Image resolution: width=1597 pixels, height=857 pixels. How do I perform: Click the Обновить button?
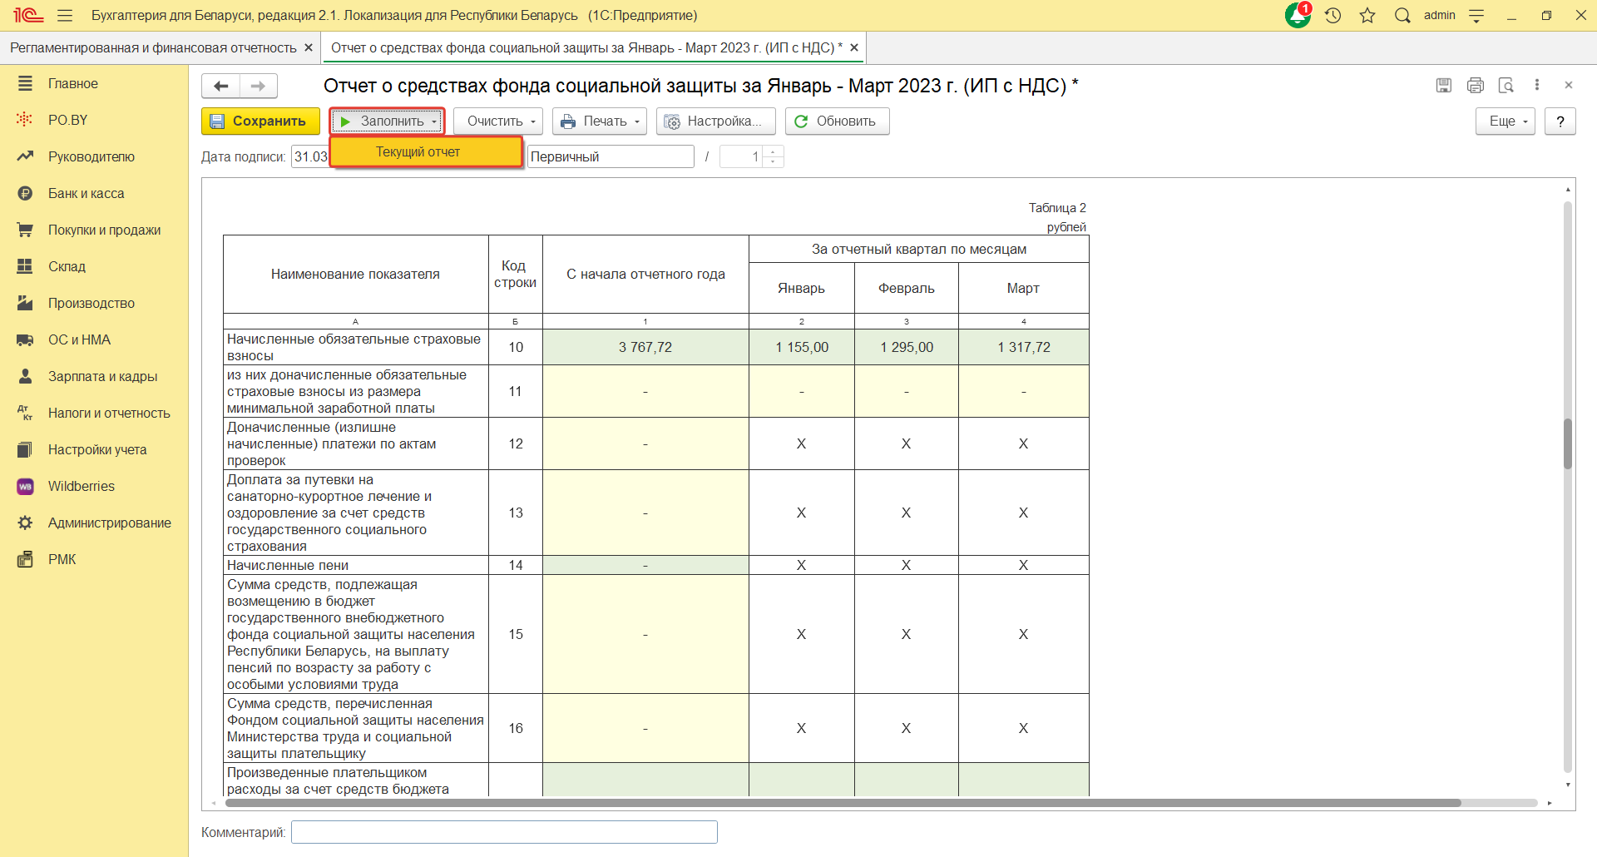tap(836, 121)
